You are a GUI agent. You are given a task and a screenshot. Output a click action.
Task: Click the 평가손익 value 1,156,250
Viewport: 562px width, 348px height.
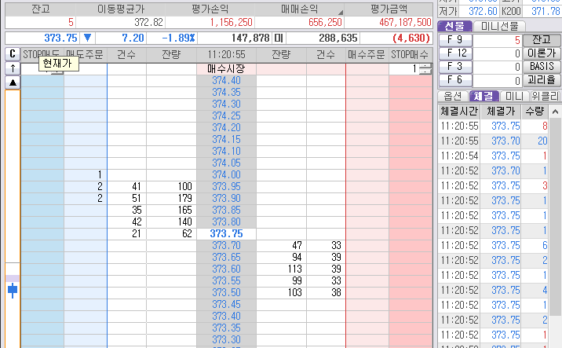232,23
